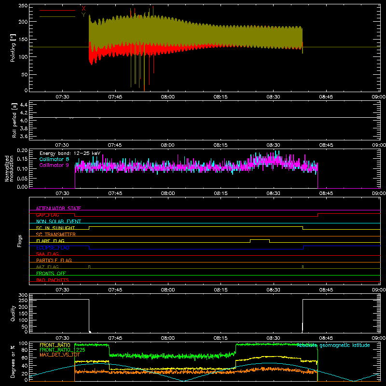The image size is (386, 386).
Task: Click the ECLIPSE_FLAG label
Action: coord(53,248)
